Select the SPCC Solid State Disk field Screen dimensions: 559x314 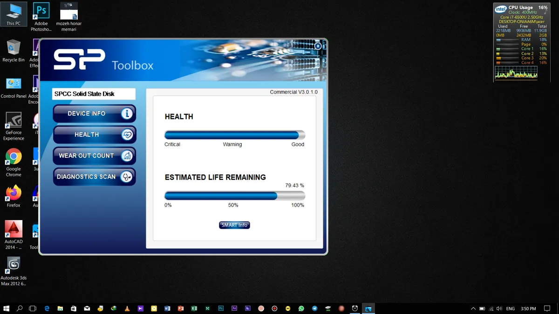point(94,94)
